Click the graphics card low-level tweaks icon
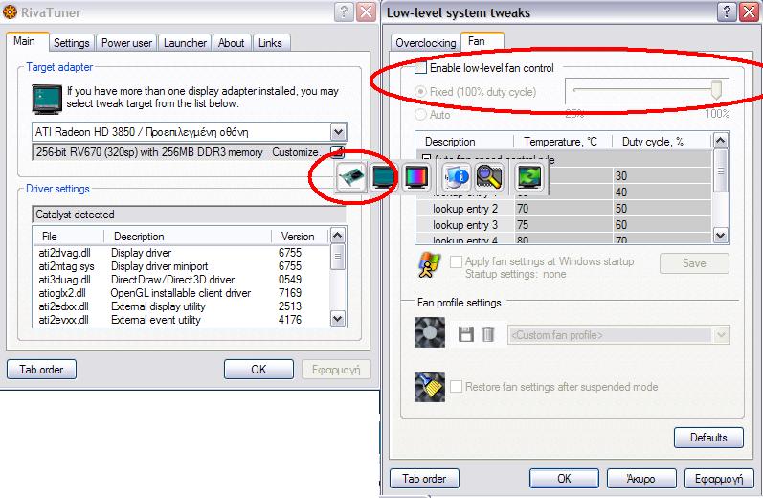The height and width of the screenshot is (498, 763). (x=351, y=177)
